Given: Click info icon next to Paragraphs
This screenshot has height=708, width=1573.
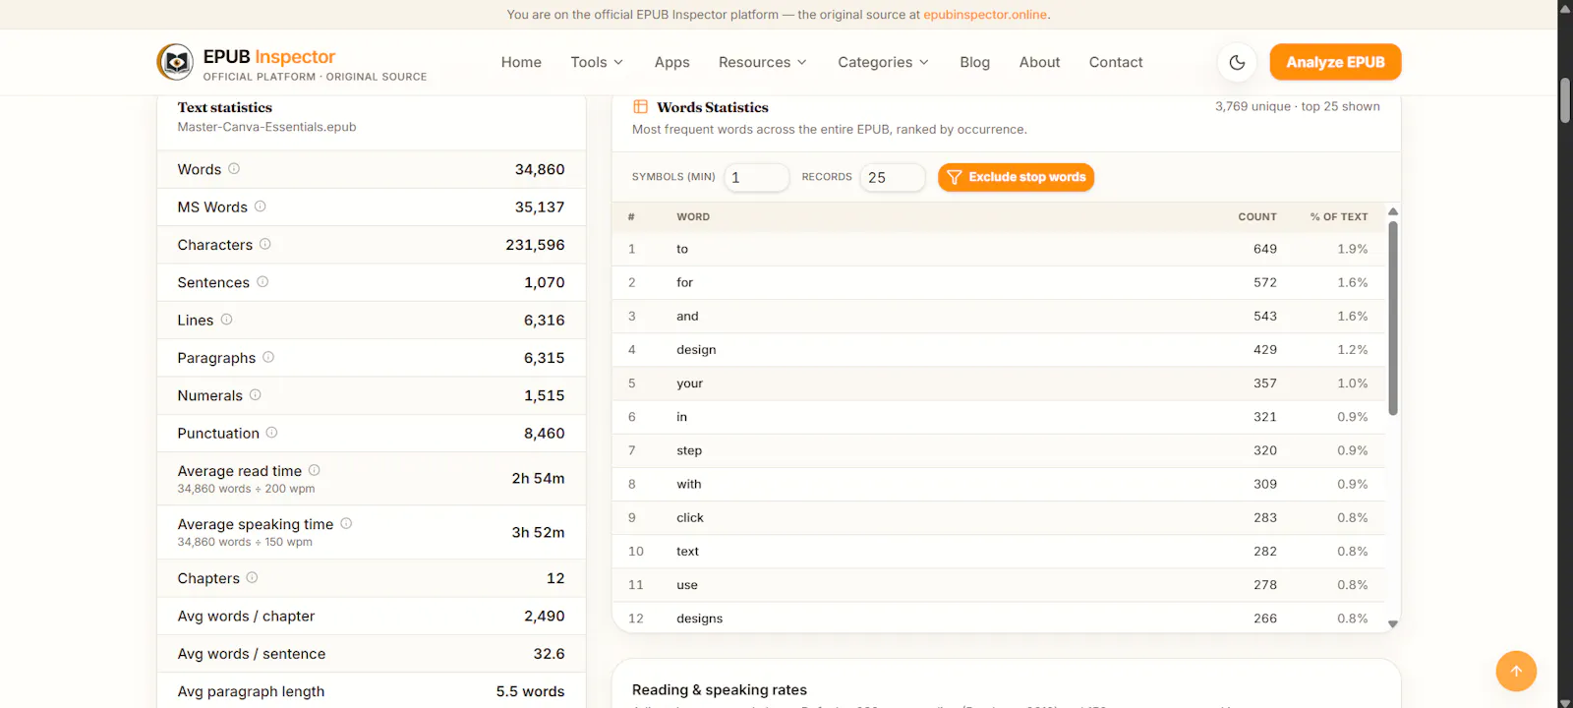Looking at the screenshot, I should pos(268,357).
